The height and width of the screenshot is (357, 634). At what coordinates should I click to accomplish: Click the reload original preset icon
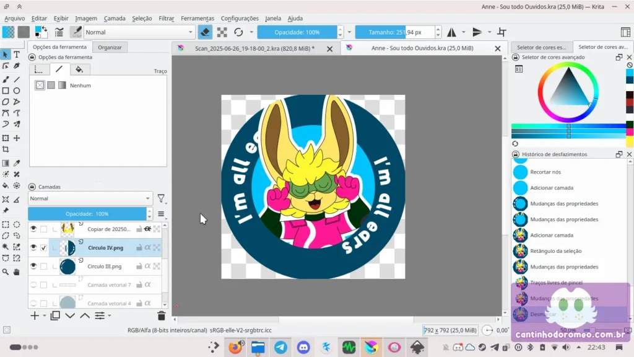[x=238, y=32]
